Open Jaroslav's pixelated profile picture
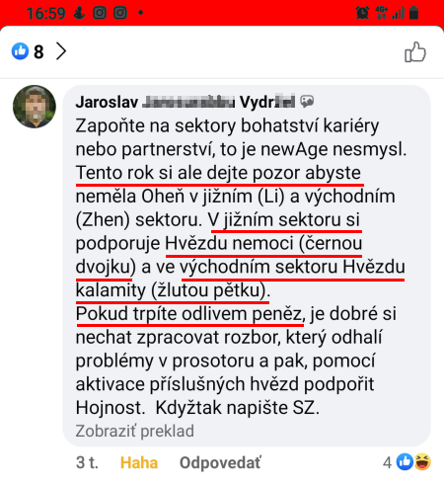 tap(35, 107)
